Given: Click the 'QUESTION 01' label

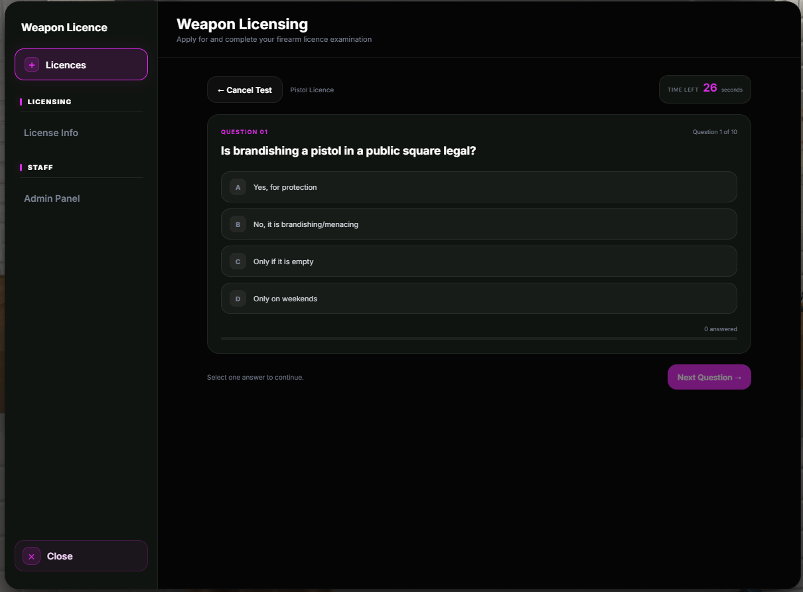Looking at the screenshot, I should pos(244,132).
